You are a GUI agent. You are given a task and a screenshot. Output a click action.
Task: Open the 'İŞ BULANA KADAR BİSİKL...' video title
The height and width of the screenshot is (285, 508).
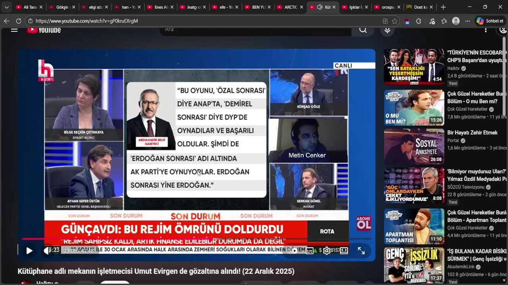click(477, 255)
